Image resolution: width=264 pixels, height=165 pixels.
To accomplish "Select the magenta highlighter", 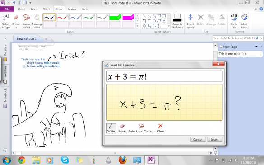I will 128,17.
